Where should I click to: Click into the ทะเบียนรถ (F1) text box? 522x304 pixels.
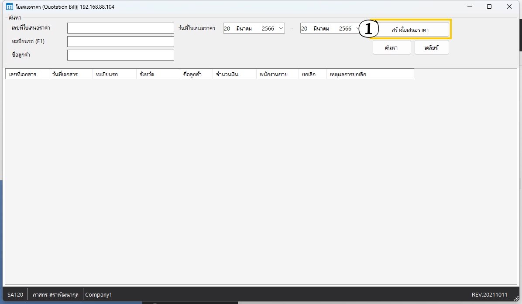120,42
